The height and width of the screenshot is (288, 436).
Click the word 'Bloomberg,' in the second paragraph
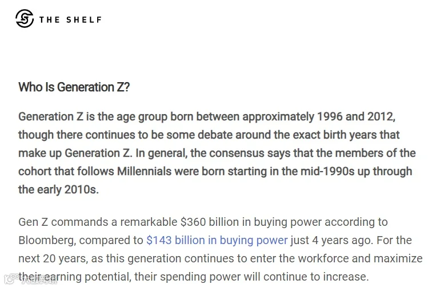click(47, 241)
